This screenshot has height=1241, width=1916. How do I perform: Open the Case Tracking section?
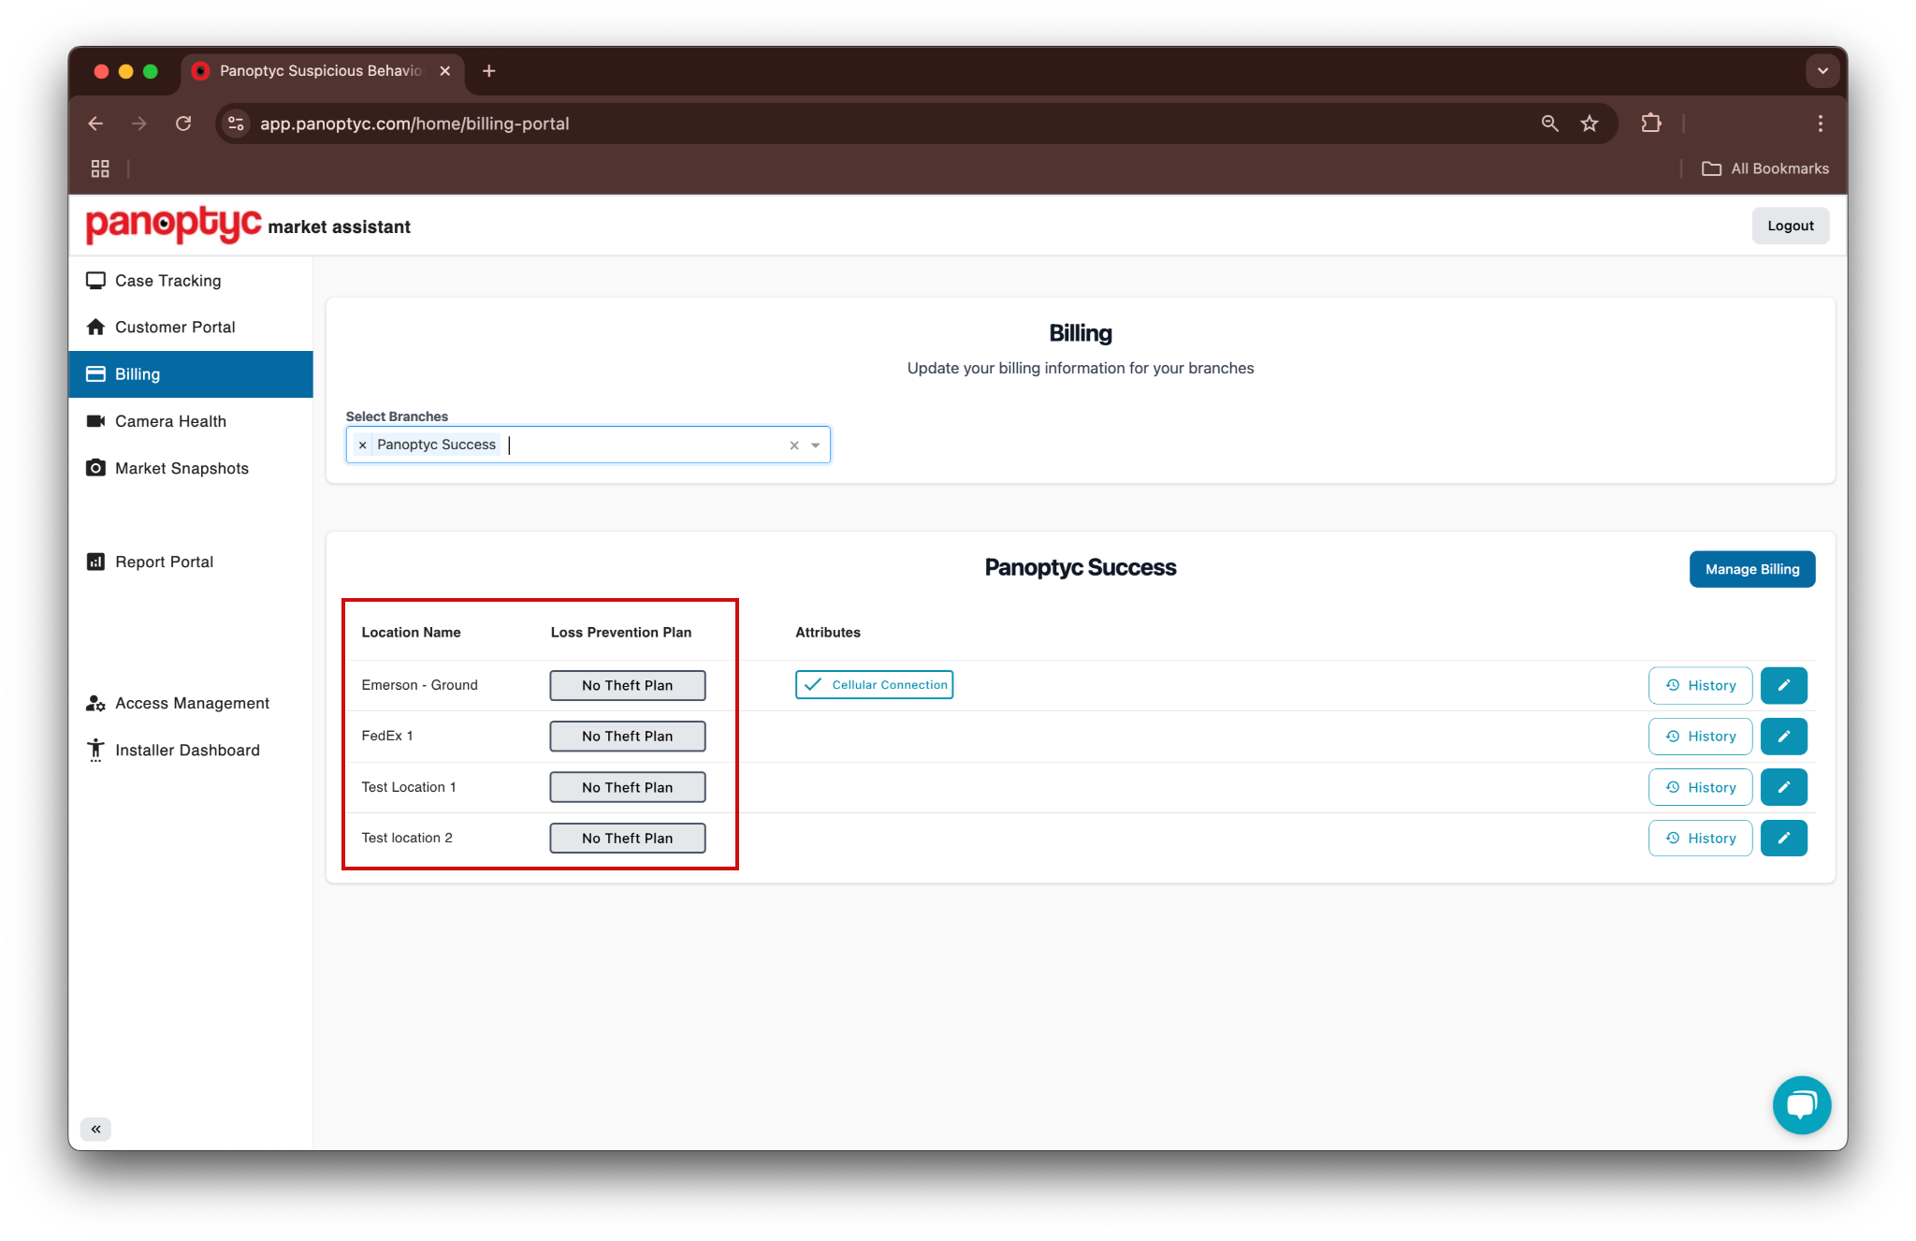coord(167,280)
